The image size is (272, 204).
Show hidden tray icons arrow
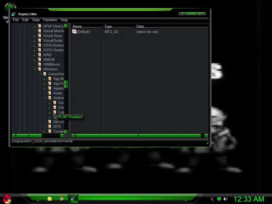click(x=212, y=199)
